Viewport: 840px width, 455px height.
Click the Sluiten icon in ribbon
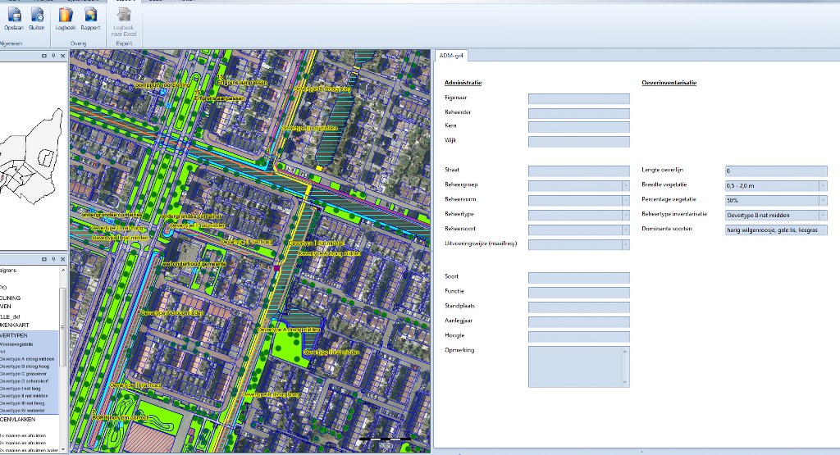37,15
